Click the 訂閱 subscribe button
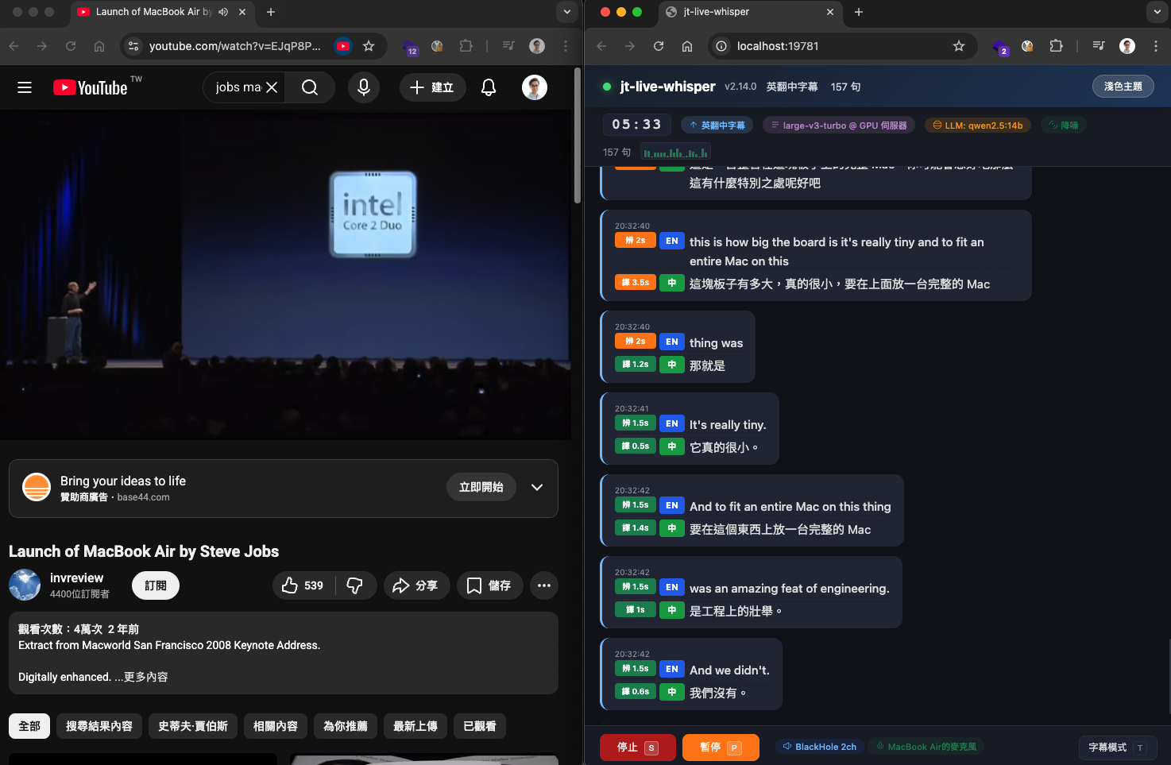1171x765 pixels. pyautogui.click(x=156, y=585)
